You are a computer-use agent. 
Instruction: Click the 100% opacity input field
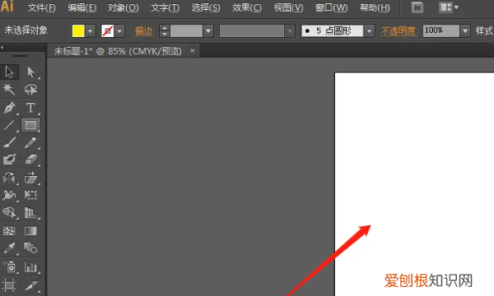coord(440,30)
